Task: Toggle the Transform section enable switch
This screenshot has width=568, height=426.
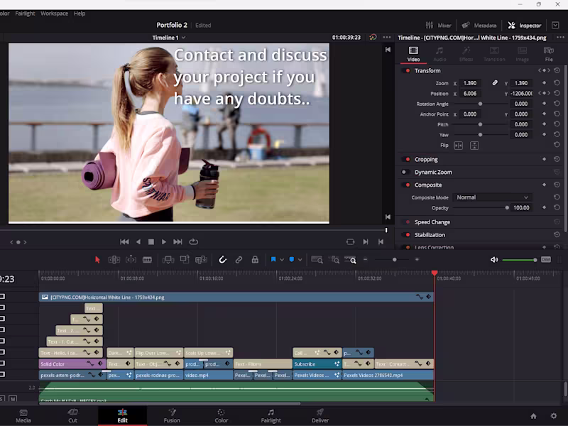Action: (x=405, y=70)
